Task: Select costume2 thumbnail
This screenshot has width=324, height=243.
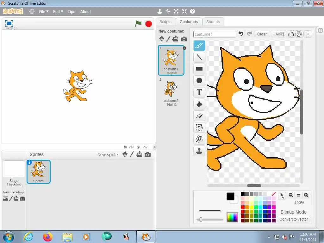Action: pos(171,92)
